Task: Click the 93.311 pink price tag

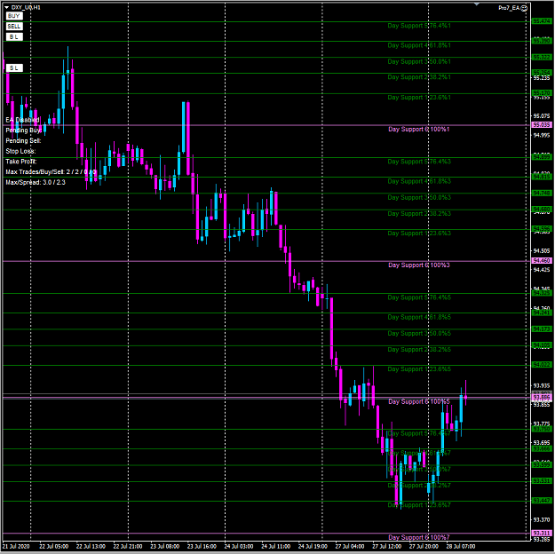Action: [x=542, y=533]
